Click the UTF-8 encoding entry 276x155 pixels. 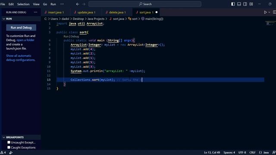tap(242, 152)
